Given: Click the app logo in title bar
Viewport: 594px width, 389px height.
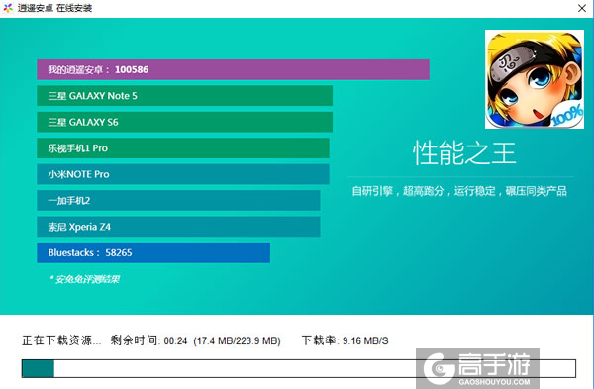Looking at the screenshot, I should (8, 8).
